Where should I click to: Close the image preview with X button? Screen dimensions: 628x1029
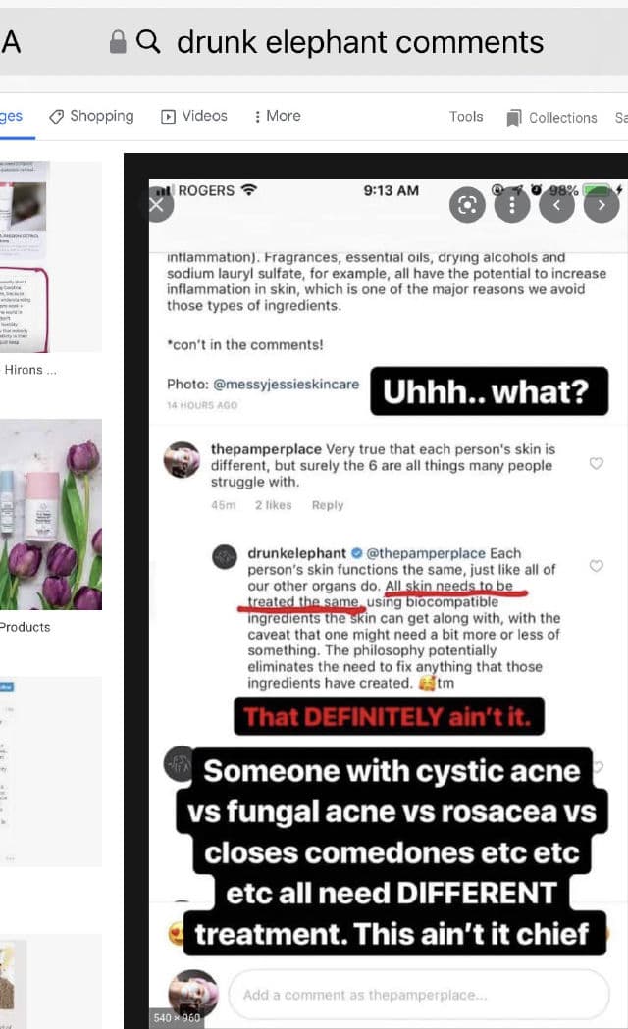(x=157, y=205)
